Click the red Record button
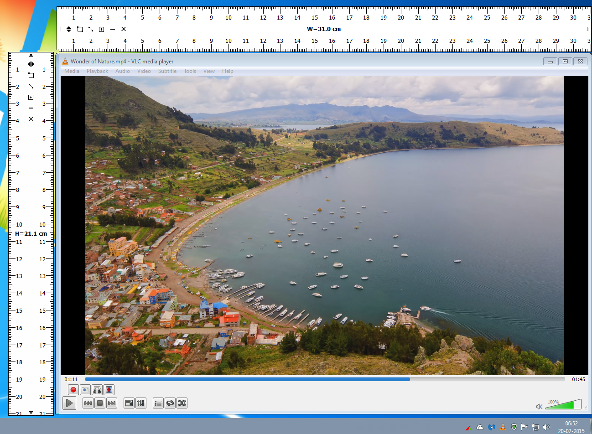592x434 pixels. point(73,390)
